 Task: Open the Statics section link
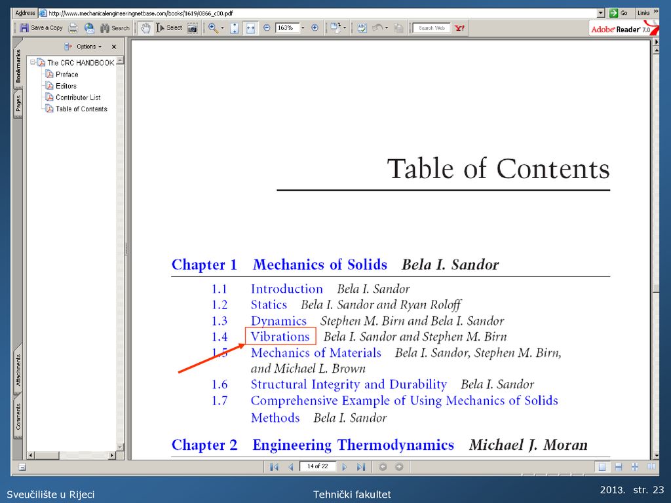269,305
